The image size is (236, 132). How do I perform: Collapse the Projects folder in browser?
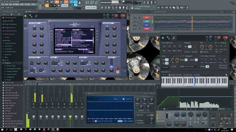coord(7,63)
